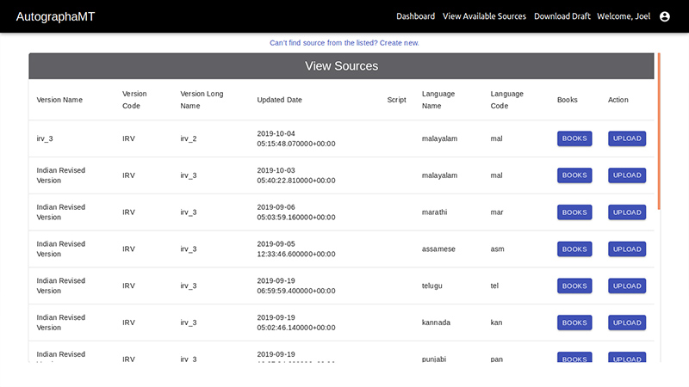Open Books for the punjabi source
The width and height of the screenshot is (689, 387).
[x=574, y=357]
